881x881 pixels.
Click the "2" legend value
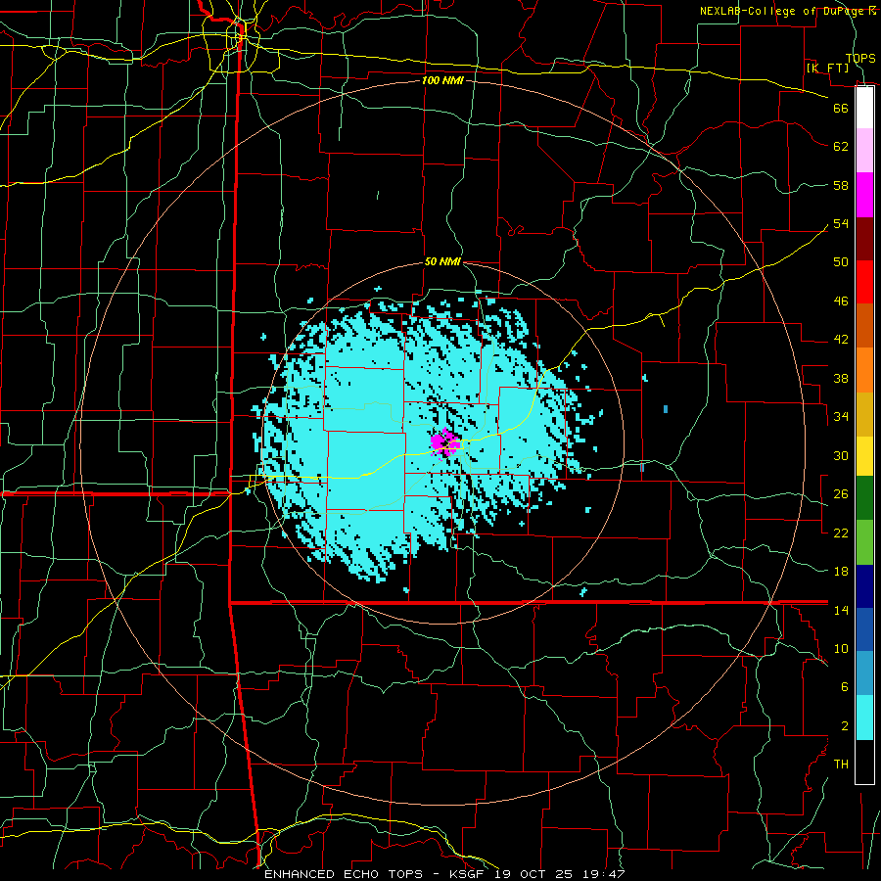coord(845,726)
